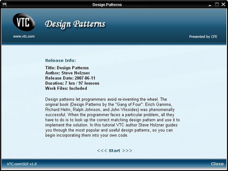Maximize the Design Patterns window

[217, 5]
